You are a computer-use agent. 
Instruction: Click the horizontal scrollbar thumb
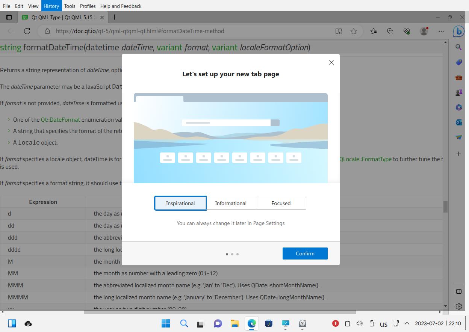pyautogui.click(x=220, y=312)
